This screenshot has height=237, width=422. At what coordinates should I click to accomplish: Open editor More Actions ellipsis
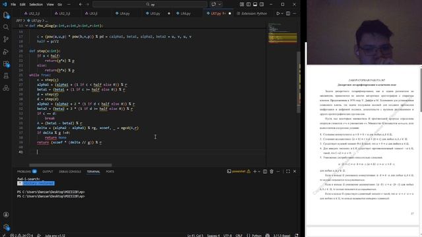(295, 13)
